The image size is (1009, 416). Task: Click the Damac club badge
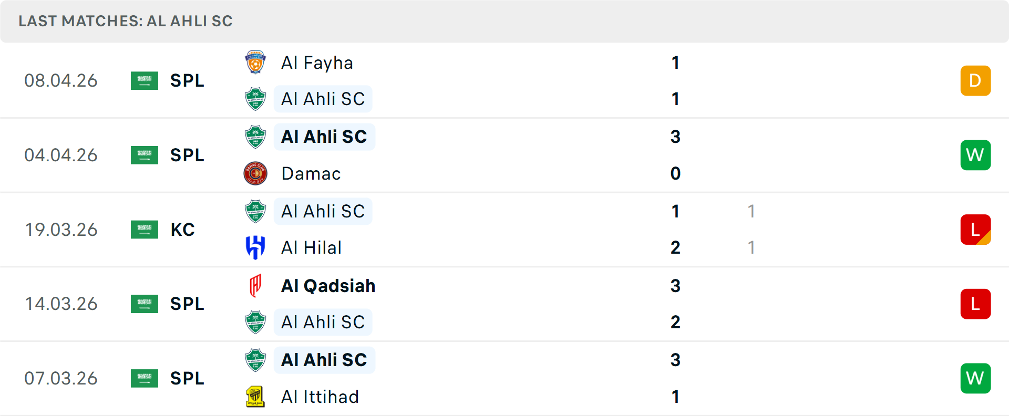pos(256,173)
